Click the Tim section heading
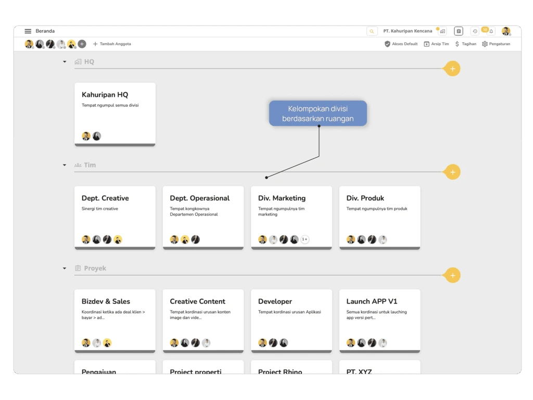Viewport: 533px width, 400px height. pos(90,165)
